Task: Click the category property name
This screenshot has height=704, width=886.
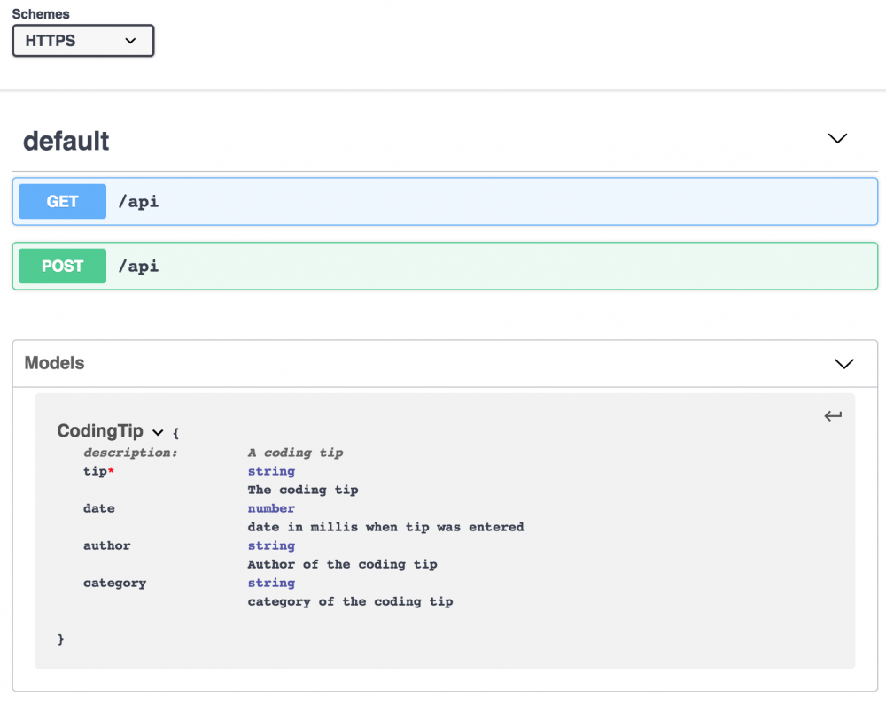Action: [115, 583]
